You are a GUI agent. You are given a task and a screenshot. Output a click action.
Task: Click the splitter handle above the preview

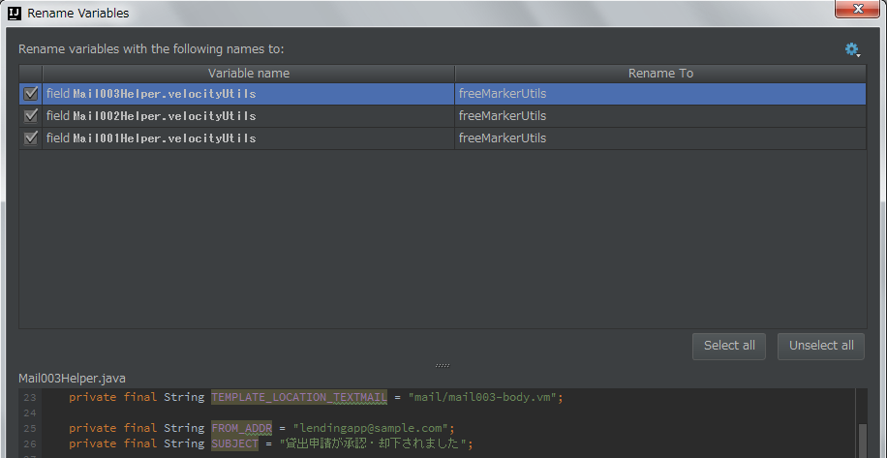coord(443,366)
